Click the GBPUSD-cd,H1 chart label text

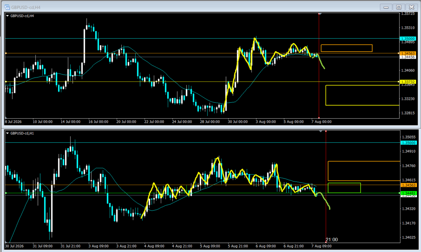[22, 133]
